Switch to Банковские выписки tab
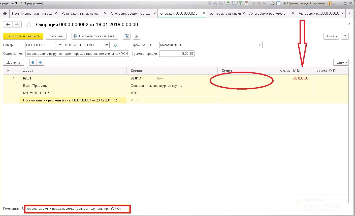The image size is (355, 216). (225, 13)
